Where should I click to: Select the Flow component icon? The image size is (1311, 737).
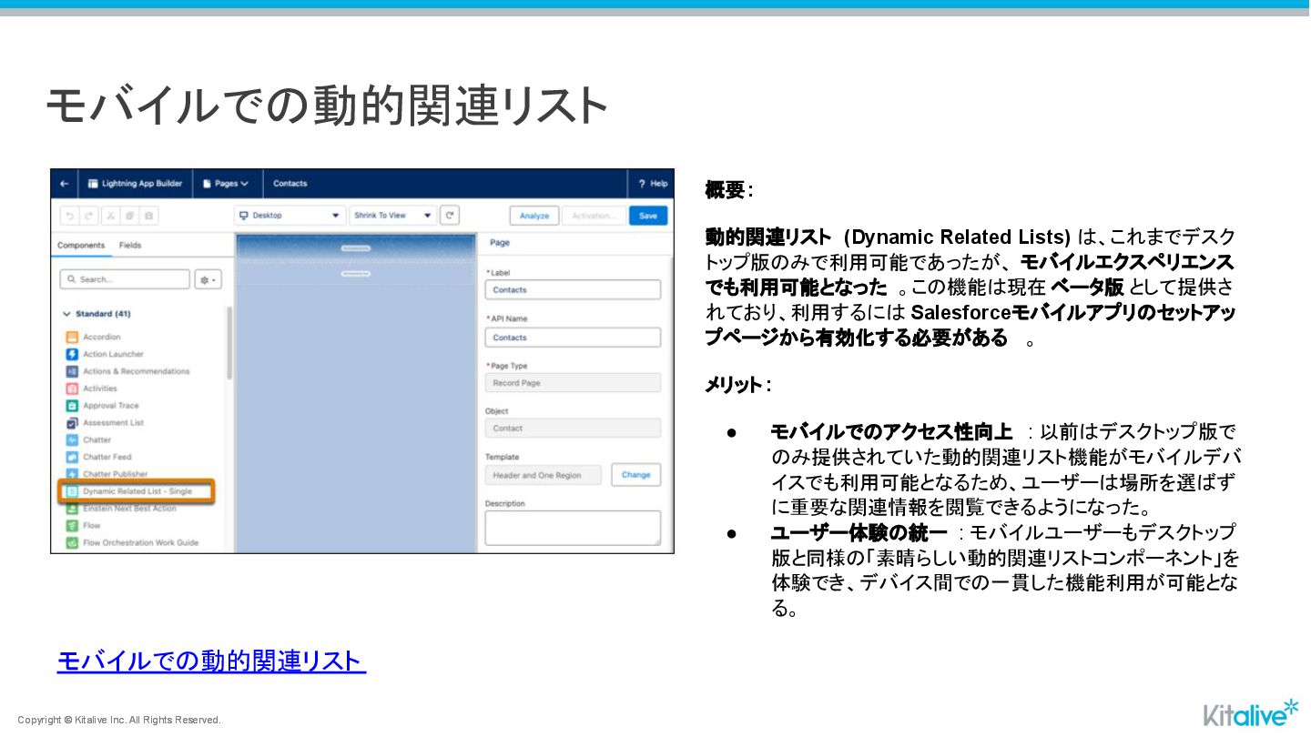pos(72,526)
